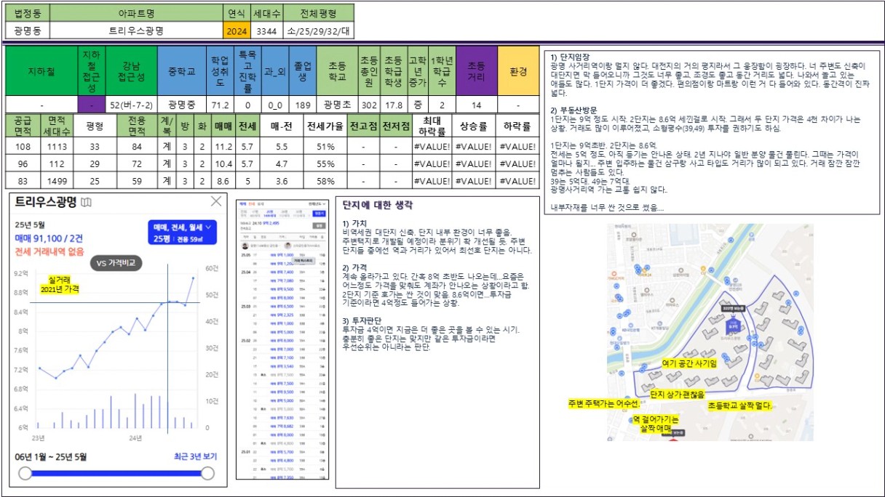Select the 법정동 header cell
The height and width of the screenshot is (497, 885).
click(x=29, y=13)
